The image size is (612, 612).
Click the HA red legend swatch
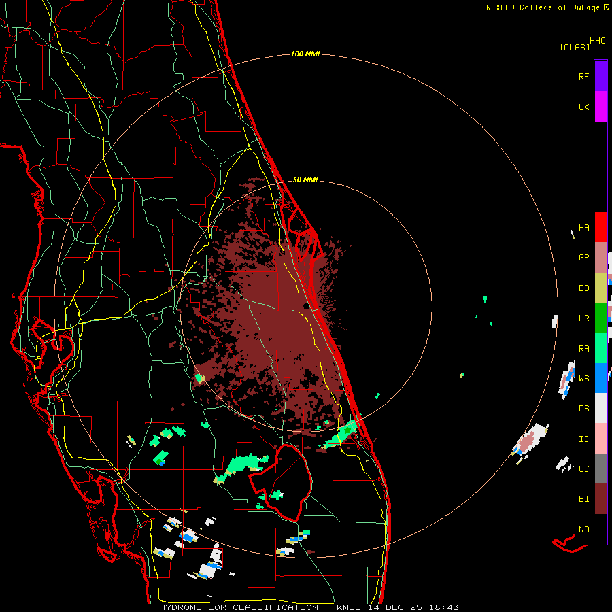coord(600,228)
